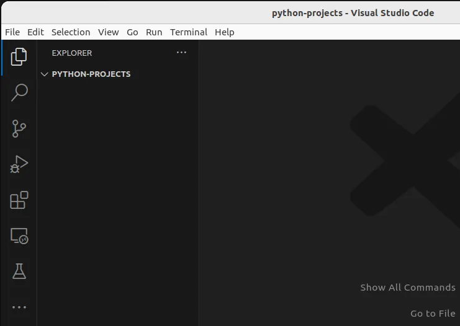Click the Show All Commands text
The image size is (460, 326).
408,288
